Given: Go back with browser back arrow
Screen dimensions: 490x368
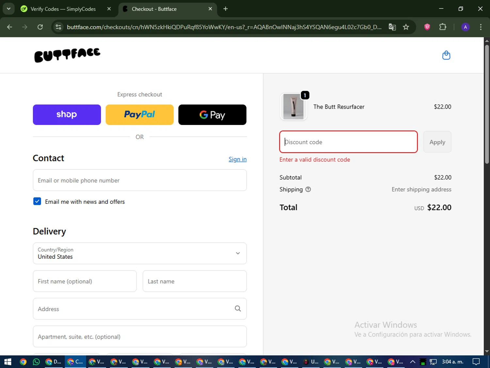Looking at the screenshot, I should pyautogui.click(x=9, y=27).
